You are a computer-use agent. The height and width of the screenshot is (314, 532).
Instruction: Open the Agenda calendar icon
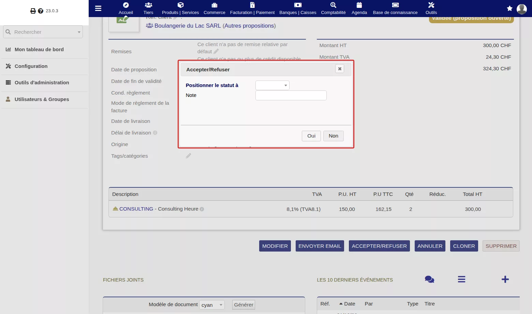click(x=359, y=5)
